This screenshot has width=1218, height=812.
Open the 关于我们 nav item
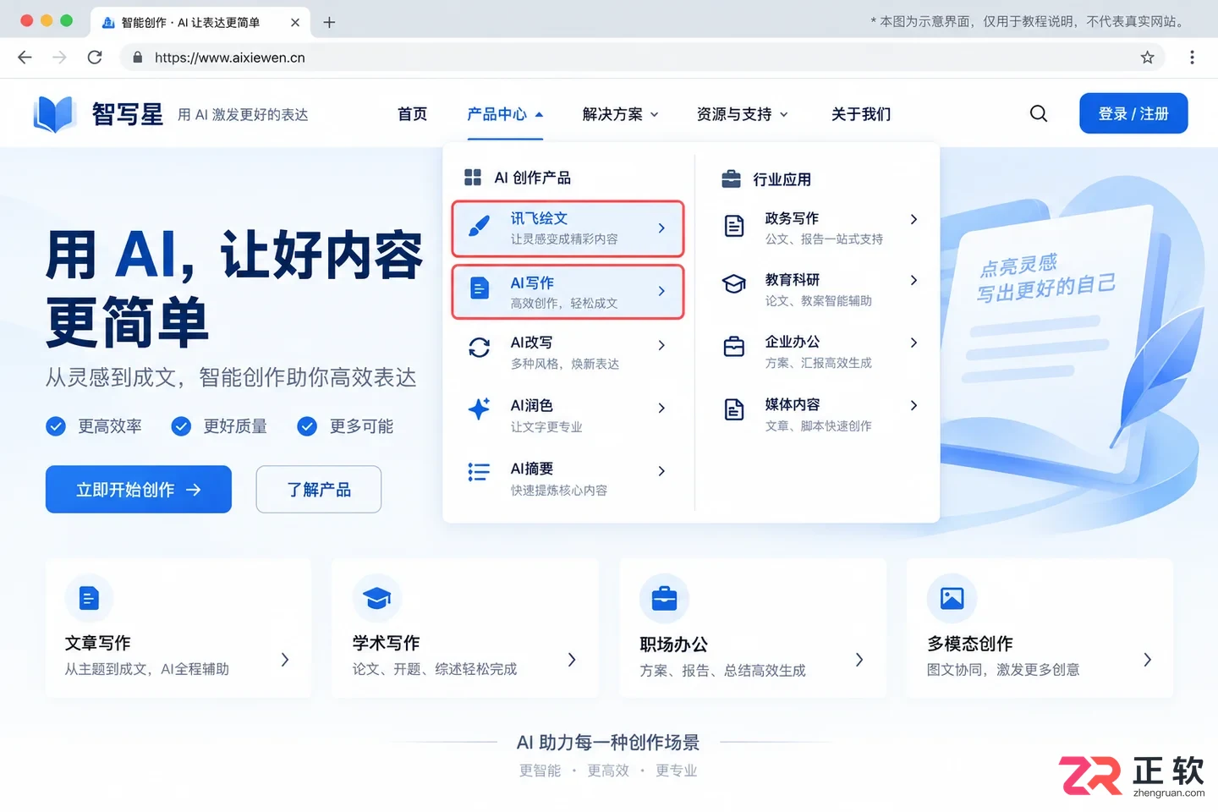[861, 114]
